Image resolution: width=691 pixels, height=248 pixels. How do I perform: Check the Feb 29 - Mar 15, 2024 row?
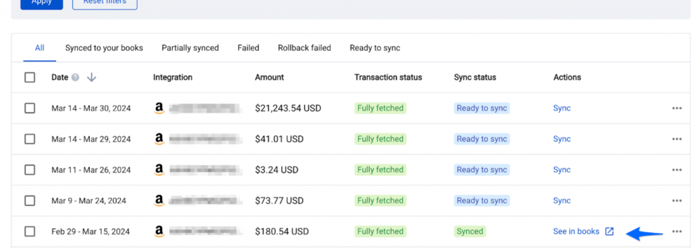(30, 231)
